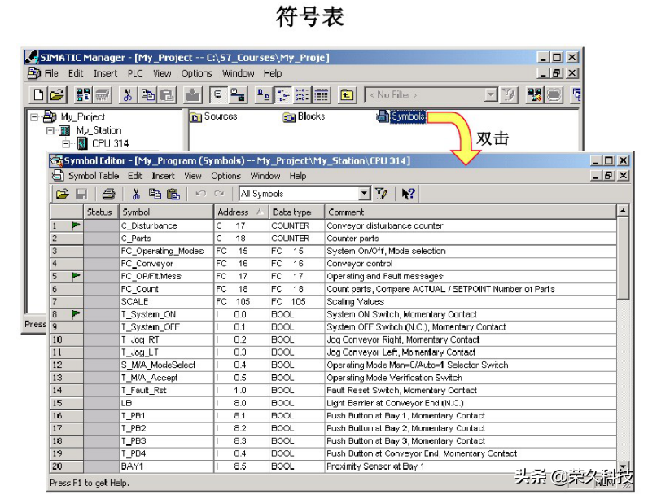Viewport: 648px width, 499px height.
Task: Click Print icon in Symbol Editor toolbar
Action: click(109, 194)
